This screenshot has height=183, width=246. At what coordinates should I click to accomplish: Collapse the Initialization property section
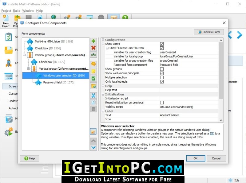click(x=103, y=94)
